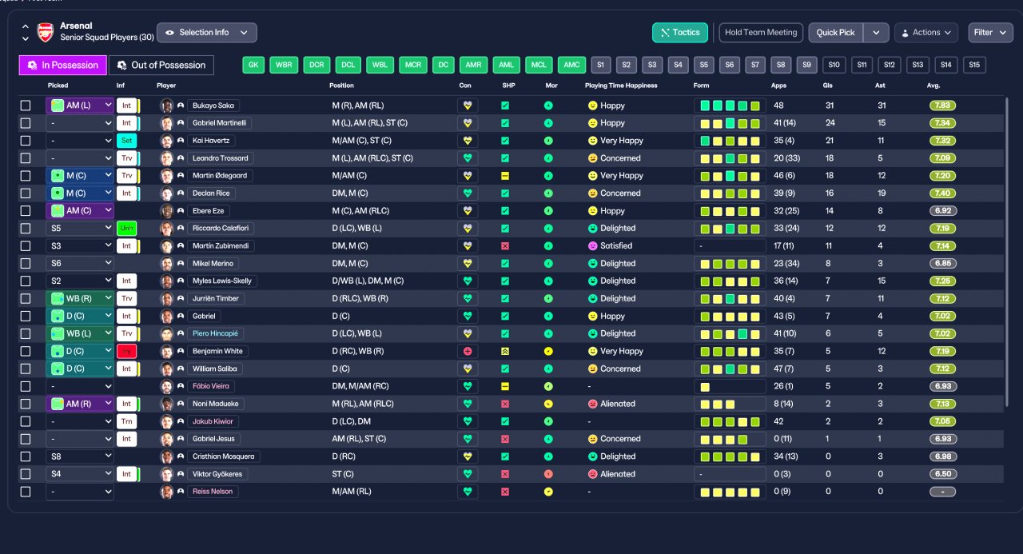This screenshot has height=554, width=1023.
Task: Click Benjamin White's red Inj badge
Action: tap(126, 352)
